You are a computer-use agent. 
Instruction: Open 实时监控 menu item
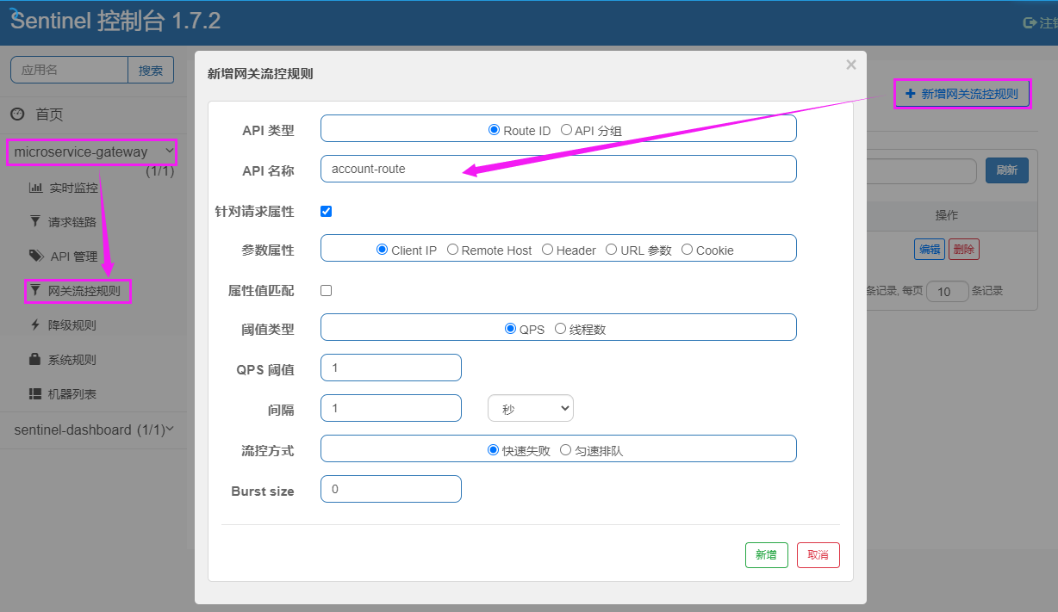73,188
